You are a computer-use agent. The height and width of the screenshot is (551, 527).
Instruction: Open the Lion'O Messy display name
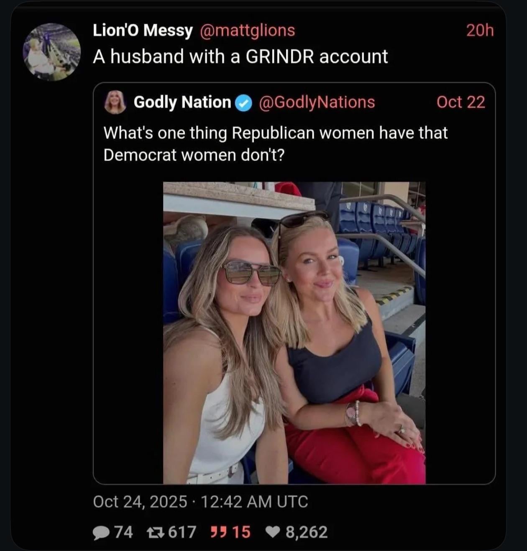(x=143, y=31)
